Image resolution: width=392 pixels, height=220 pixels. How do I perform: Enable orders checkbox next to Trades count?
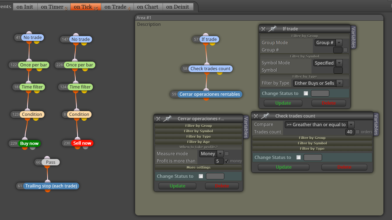point(358,132)
